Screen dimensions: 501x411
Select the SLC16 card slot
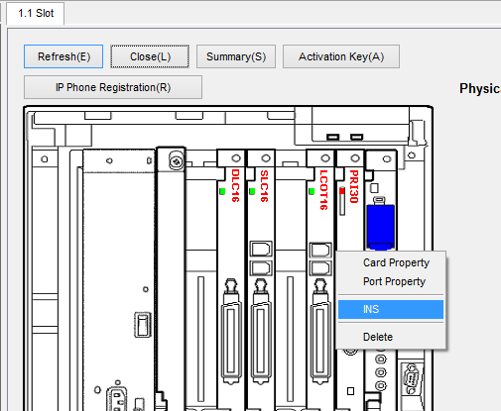pos(261,280)
